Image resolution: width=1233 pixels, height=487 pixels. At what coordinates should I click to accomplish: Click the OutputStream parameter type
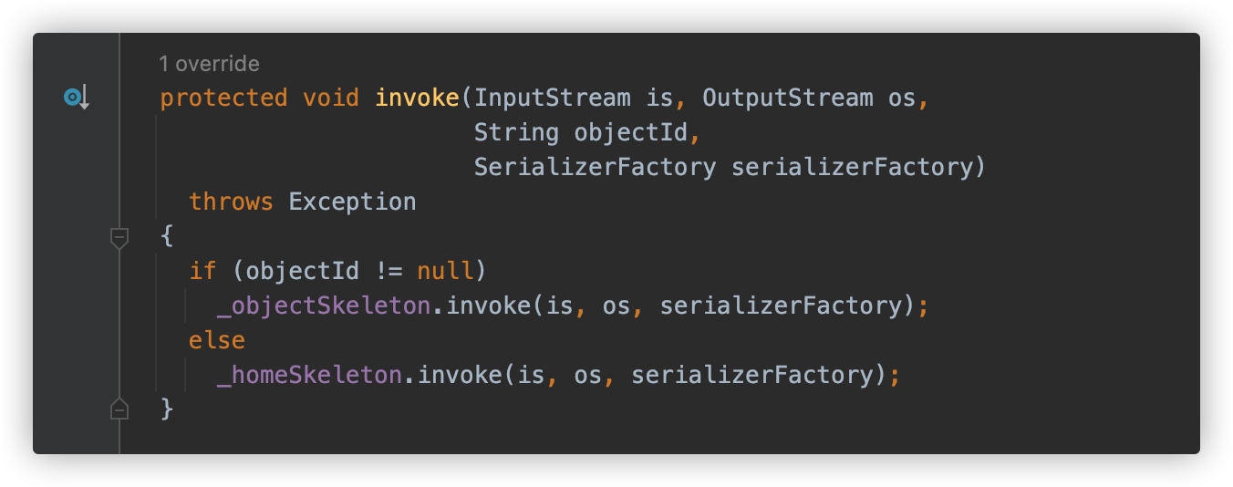click(787, 98)
